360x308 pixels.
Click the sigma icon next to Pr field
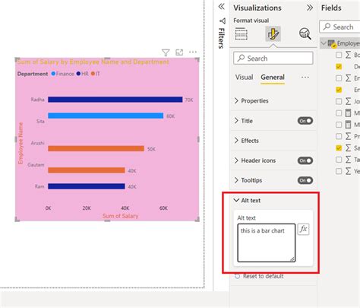point(349,136)
